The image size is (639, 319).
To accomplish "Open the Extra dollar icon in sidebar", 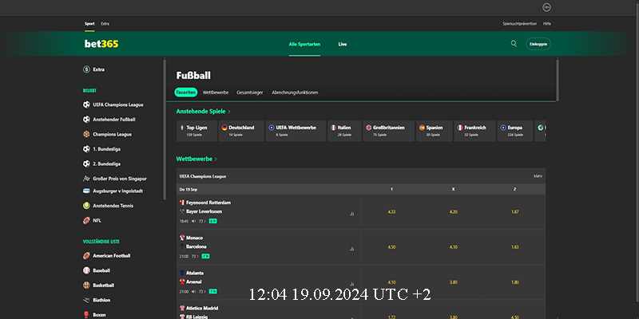I will (86, 69).
